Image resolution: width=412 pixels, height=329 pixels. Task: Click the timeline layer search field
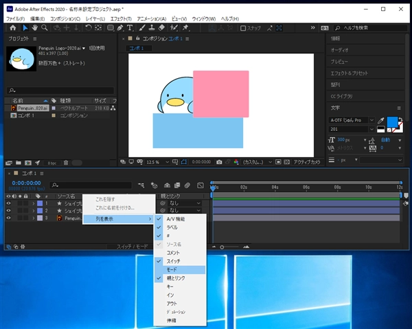click(x=91, y=185)
